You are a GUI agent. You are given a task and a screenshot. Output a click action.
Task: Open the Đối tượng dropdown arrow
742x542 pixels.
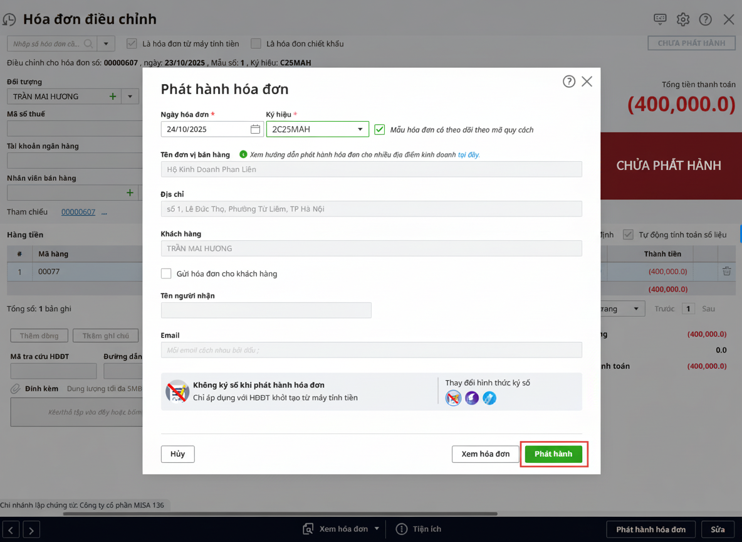130,97
